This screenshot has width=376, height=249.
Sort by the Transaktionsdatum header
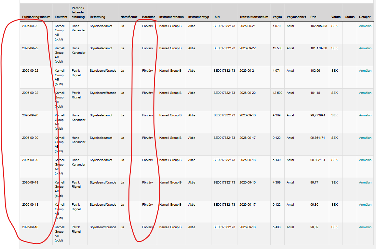pos(254,17)
